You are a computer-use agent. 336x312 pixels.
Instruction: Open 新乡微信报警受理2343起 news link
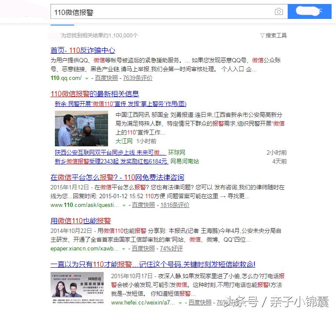111,161
